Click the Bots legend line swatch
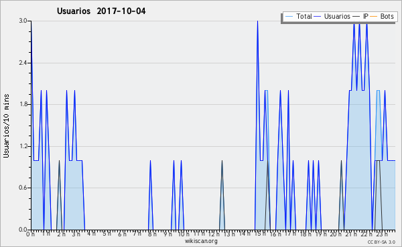Viewport: 402px width, 247px height. 374,17
